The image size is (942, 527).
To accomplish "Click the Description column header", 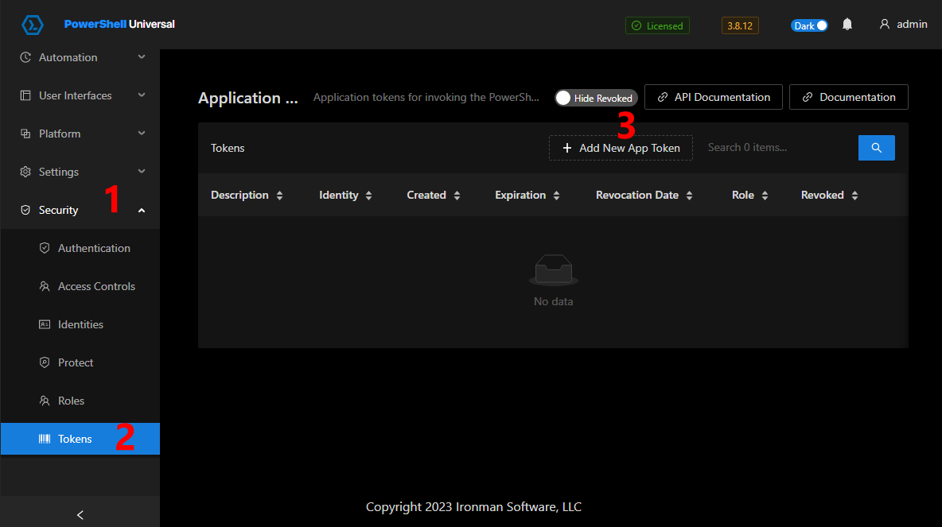I will coord(239,195).
